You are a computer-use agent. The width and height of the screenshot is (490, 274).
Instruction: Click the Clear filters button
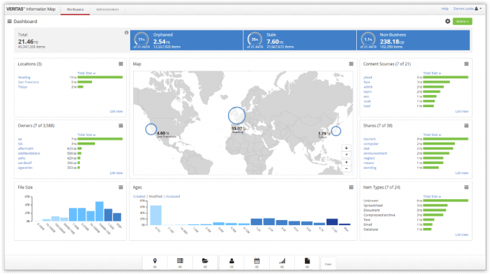pyautogui.click(x=328, y=264)
